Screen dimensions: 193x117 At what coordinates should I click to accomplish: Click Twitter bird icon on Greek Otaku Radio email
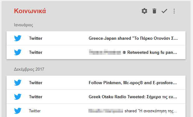coord(18,97)
